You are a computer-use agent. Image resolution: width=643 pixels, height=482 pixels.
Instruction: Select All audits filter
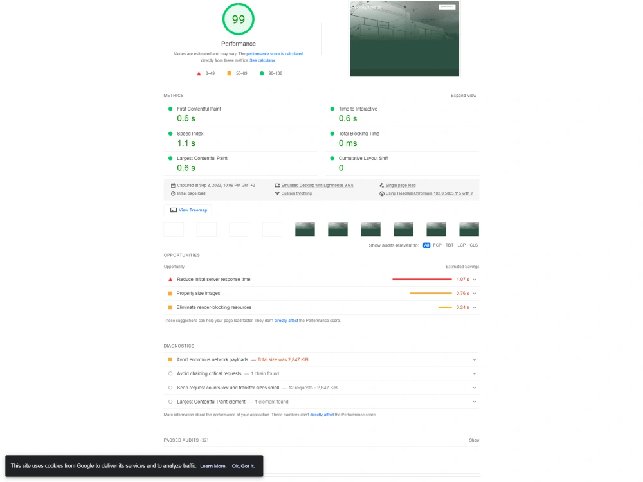coord(426,245)
